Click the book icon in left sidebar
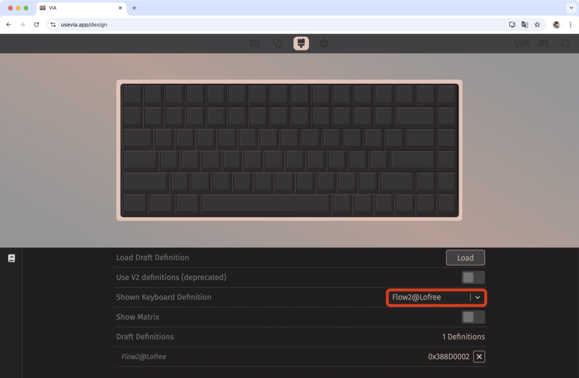579x378 pixels. 12,258
